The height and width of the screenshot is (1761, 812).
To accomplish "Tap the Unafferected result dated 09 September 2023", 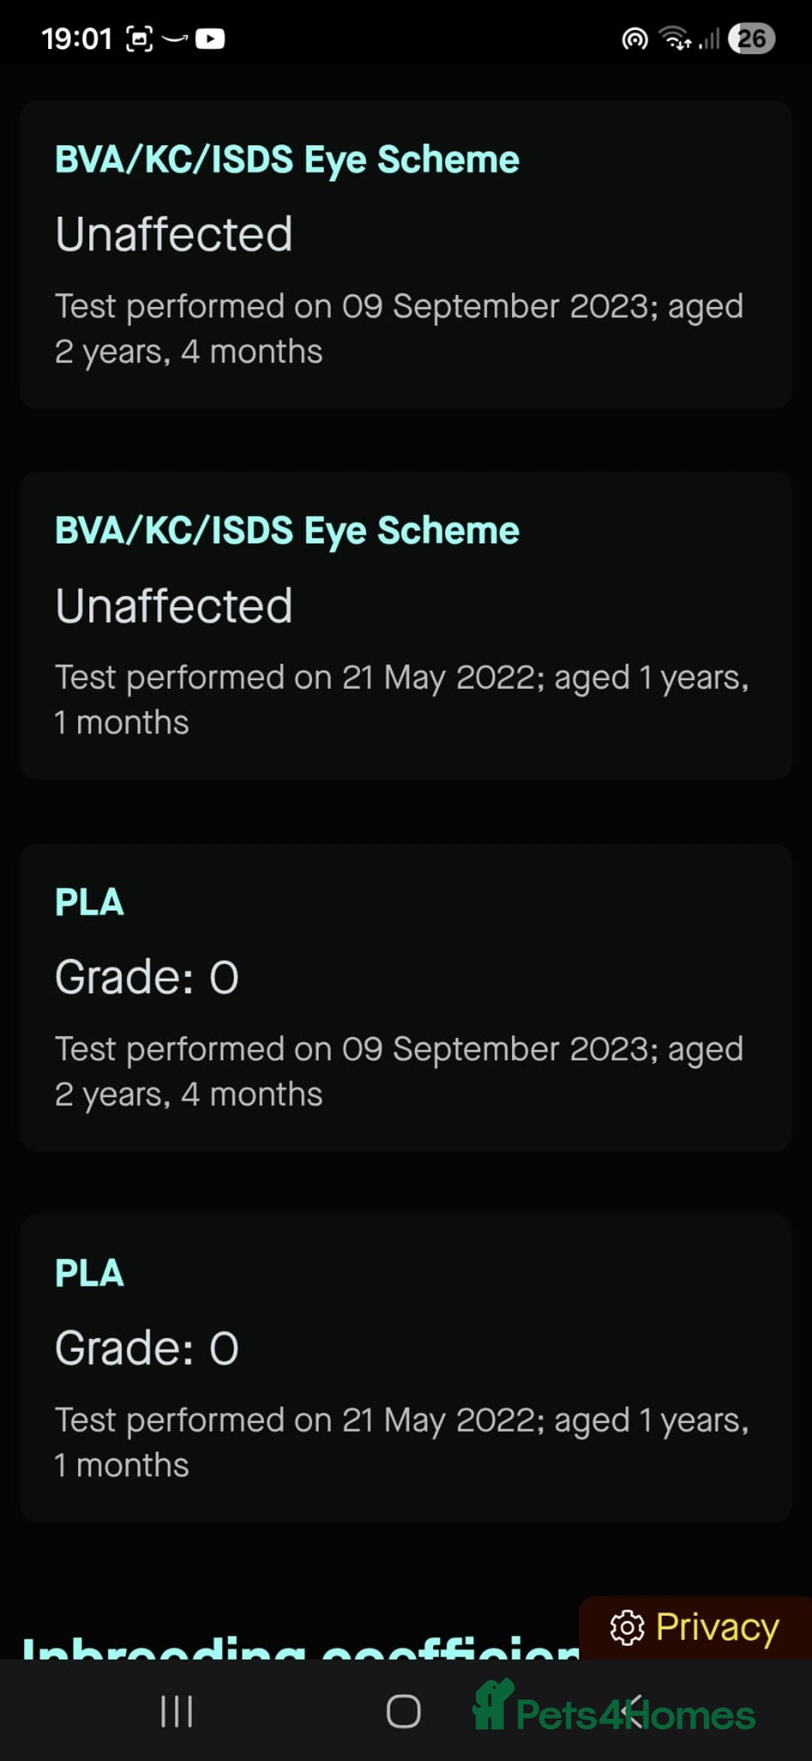I will 174,234.
